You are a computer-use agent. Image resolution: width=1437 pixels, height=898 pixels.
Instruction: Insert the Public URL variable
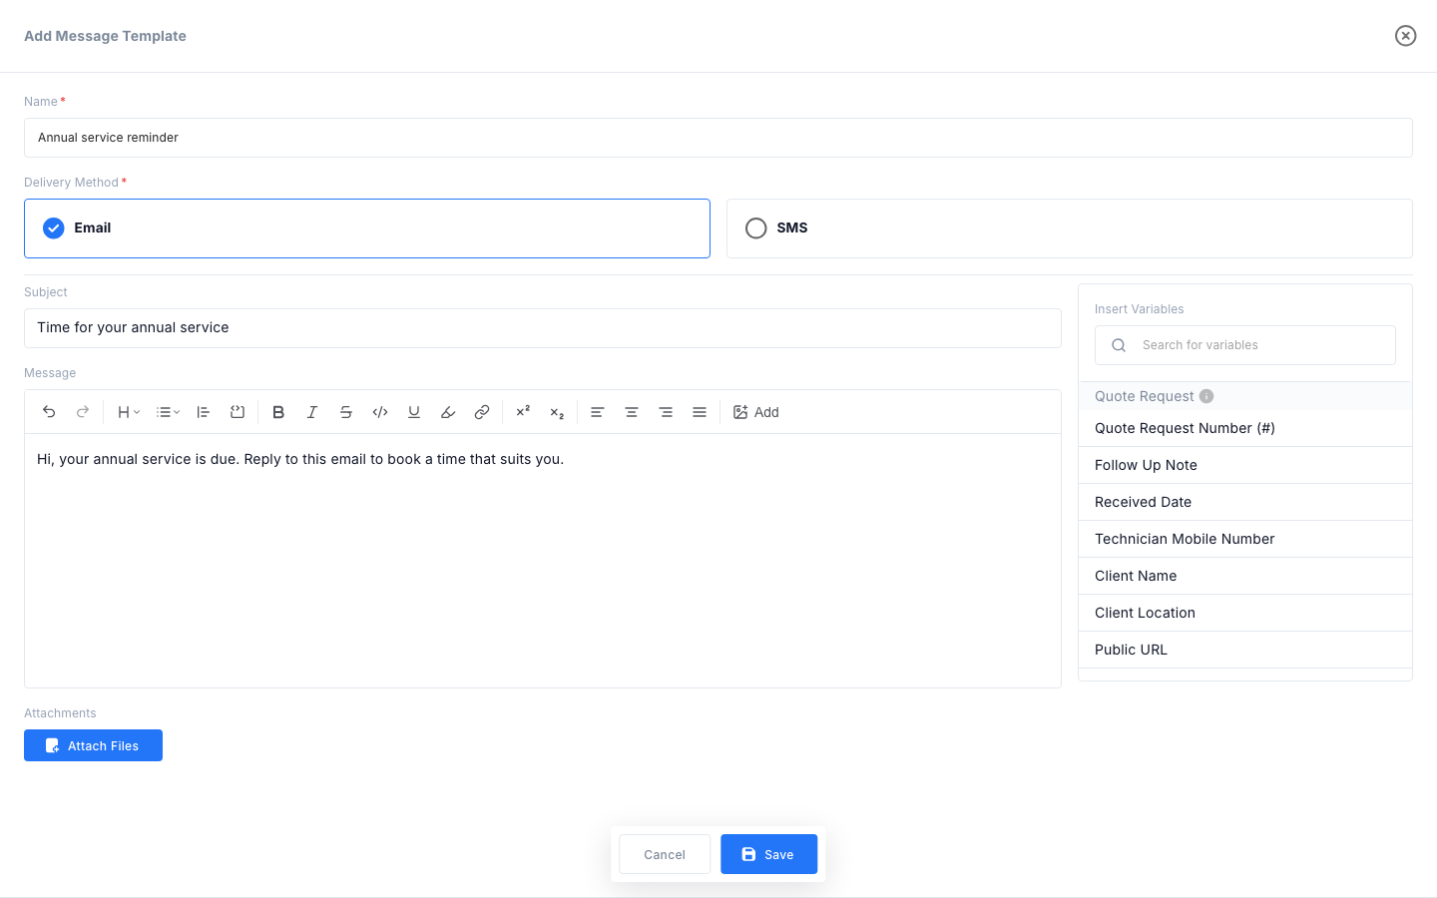(x=1245, y=650)
